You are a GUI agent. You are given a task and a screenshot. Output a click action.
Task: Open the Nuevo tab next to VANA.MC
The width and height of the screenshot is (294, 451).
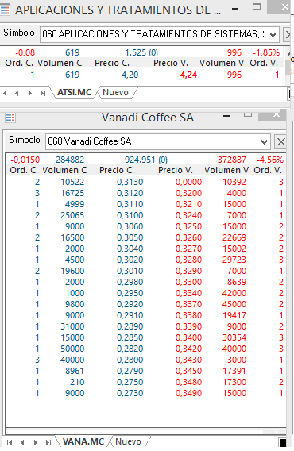point(128,441)
